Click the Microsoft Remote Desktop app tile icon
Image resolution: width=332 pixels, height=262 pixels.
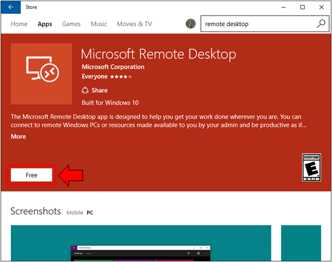[x=42, y=74]
